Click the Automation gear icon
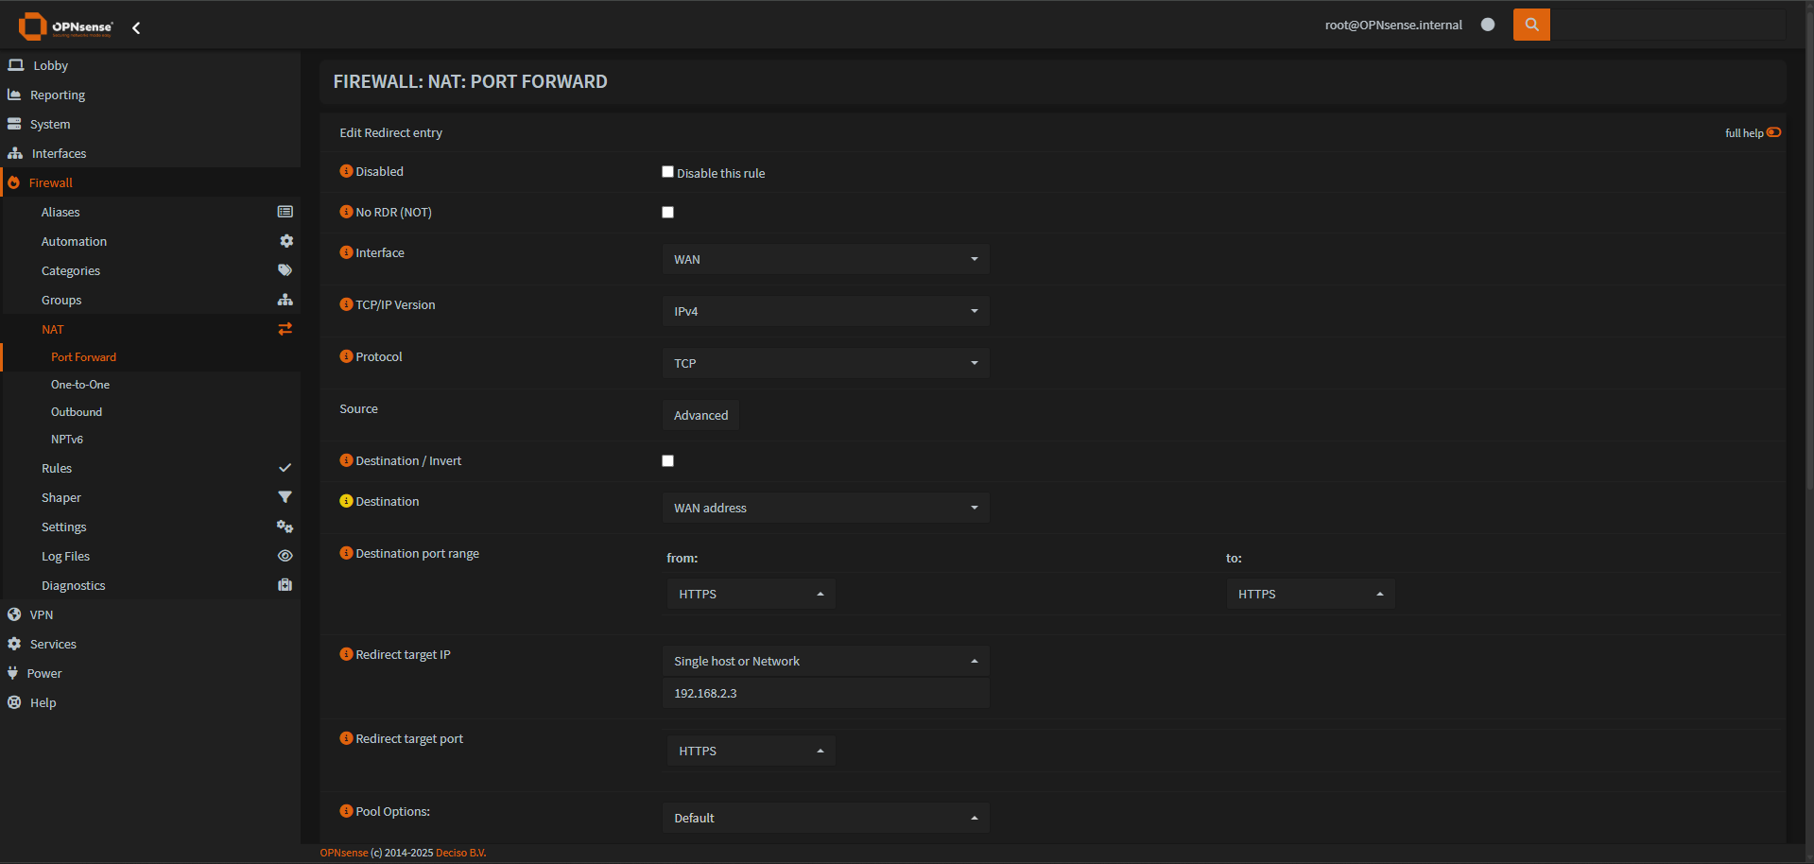1814x864 pixels. coord(285,241)
